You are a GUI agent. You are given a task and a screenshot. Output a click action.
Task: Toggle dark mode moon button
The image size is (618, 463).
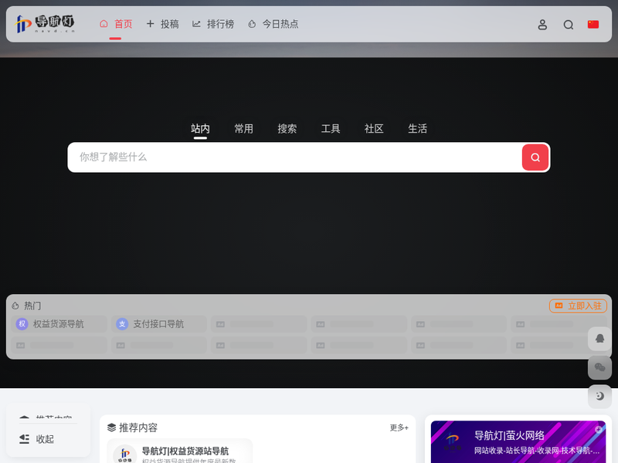(x=600, y=396)
